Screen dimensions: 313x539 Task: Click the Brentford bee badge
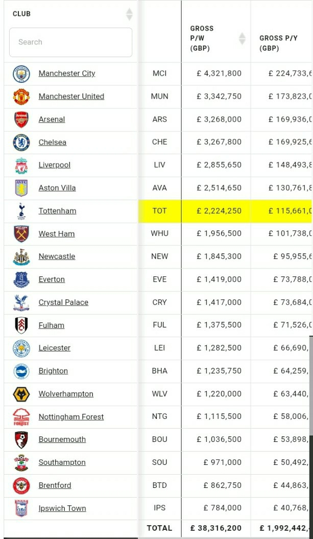(21, 486)
